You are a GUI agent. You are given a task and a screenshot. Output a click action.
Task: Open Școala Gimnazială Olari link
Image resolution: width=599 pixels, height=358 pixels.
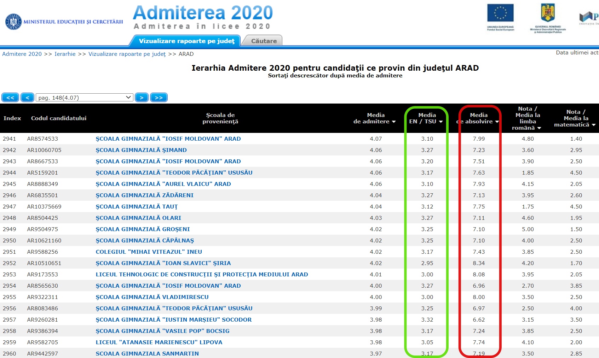point(138,218)
